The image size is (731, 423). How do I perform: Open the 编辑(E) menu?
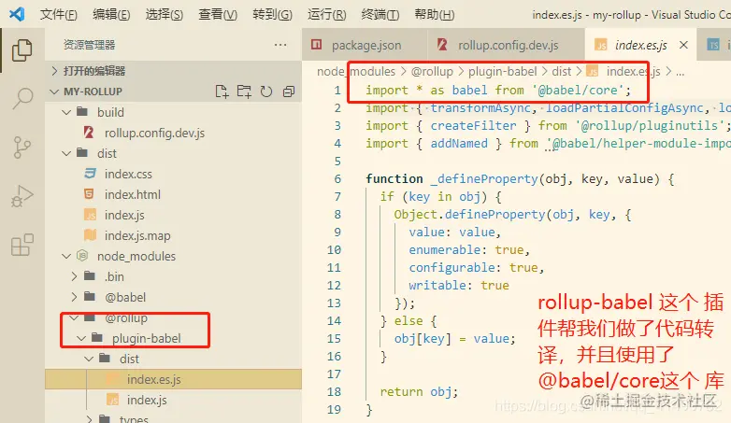(111, 14)
